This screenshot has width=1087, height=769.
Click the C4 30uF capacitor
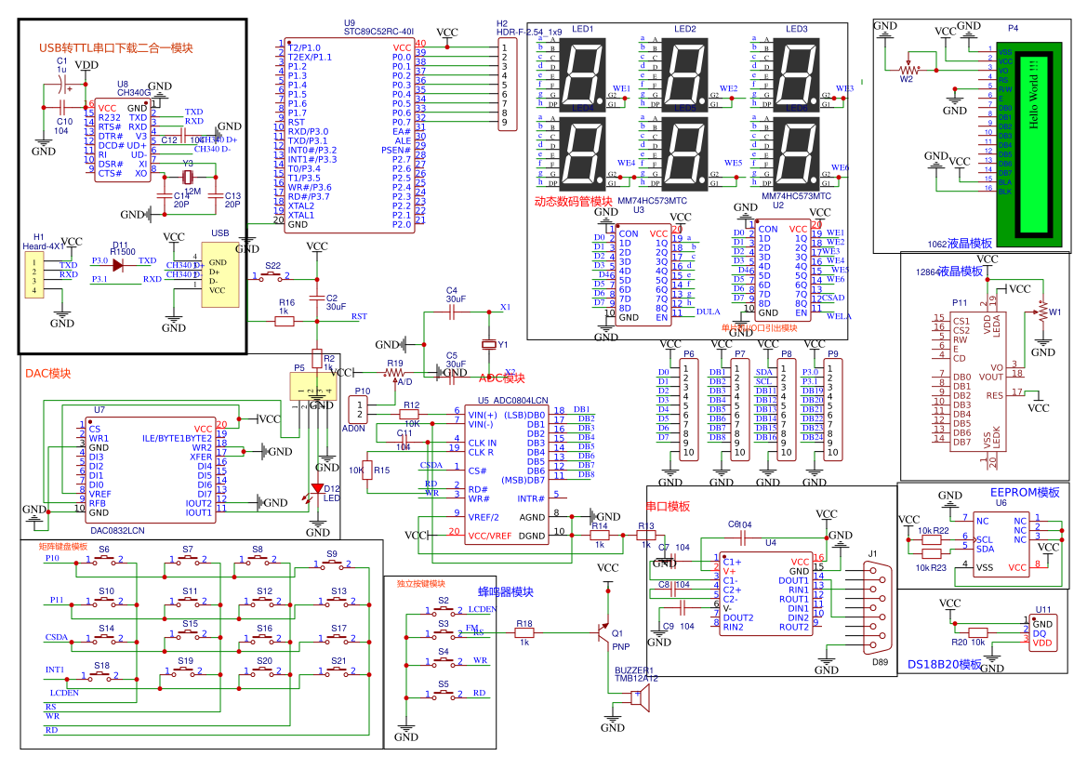coord(452,313)
